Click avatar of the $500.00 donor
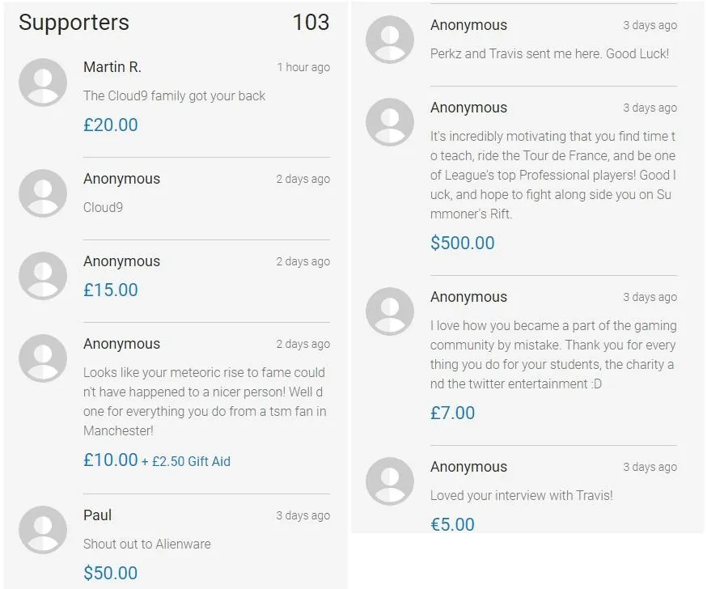The image size is (707, 589). [390, 122]
